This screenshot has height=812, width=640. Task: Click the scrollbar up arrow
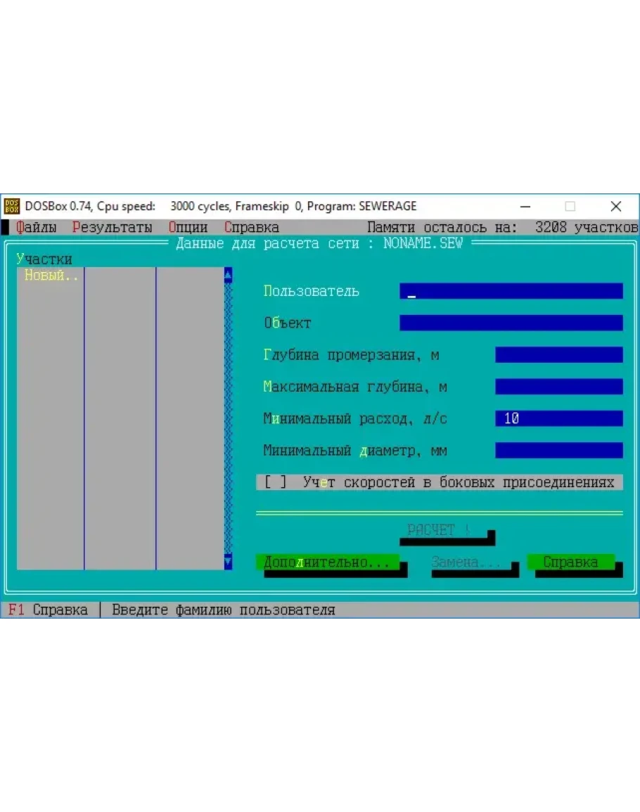coord(228,276)
